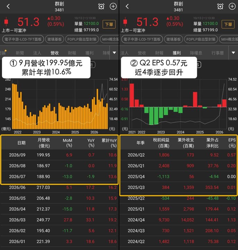The height and width of the screenshot is (250, 238).
Task: Select the 2026/Q2 earnings row
Action: [179, 155]
